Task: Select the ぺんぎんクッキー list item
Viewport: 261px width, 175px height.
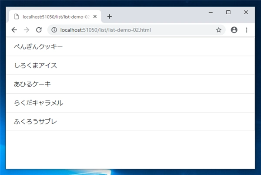Action: tap(130, 47)
